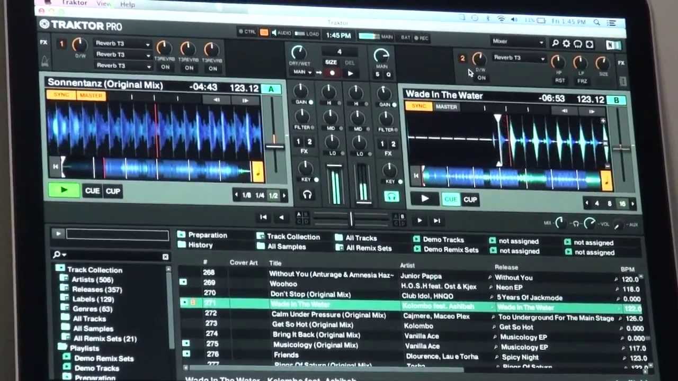Click Deck A CUP button
The height and width of the screenshot is (381, 678).
coord(113,192)
